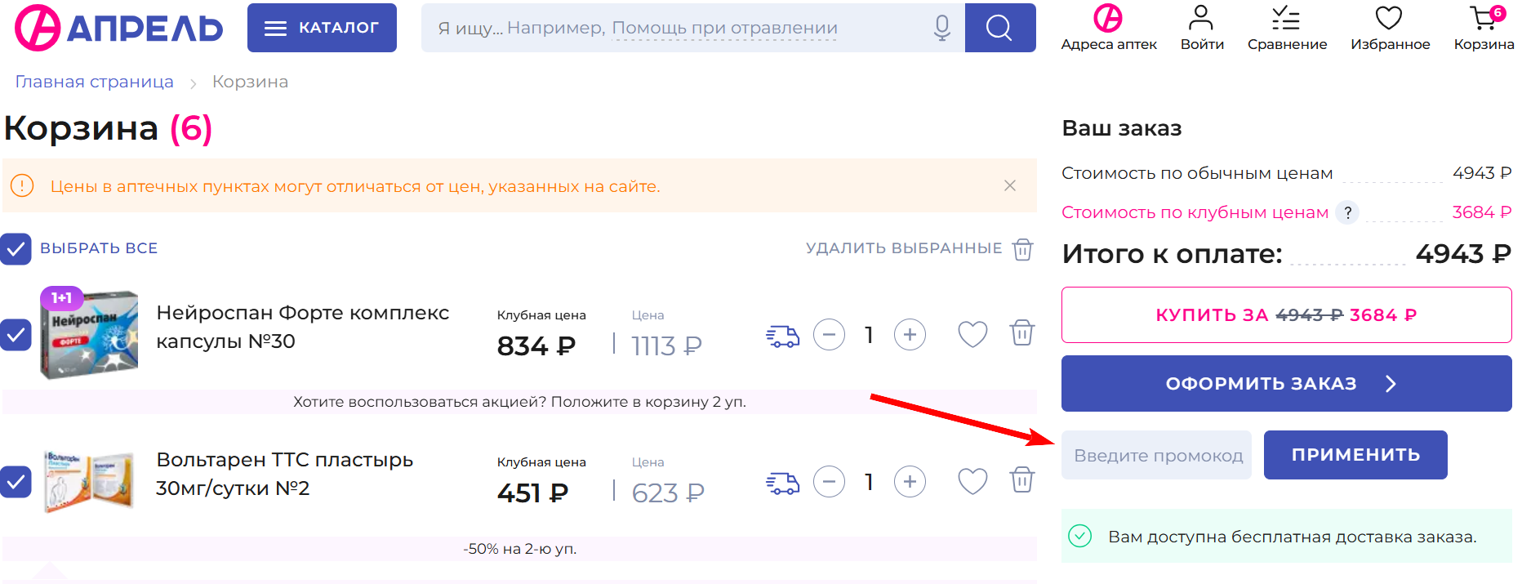Go to Главная страница breadcrumb
This screenshot has height=584, width=1522.
pos(95,82)
